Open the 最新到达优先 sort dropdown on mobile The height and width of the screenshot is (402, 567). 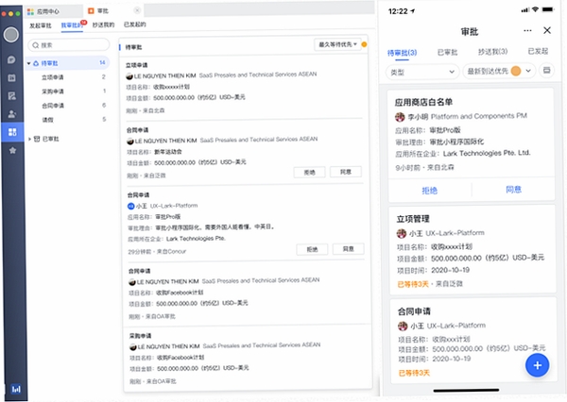[499, 71]
